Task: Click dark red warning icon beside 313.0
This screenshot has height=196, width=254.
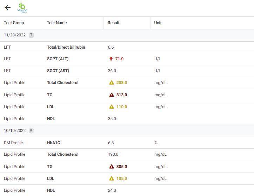Action: pos(112,95)
